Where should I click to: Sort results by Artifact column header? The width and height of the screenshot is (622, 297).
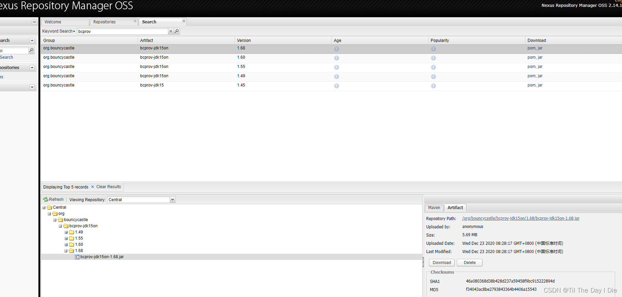[x=186, y=41]
